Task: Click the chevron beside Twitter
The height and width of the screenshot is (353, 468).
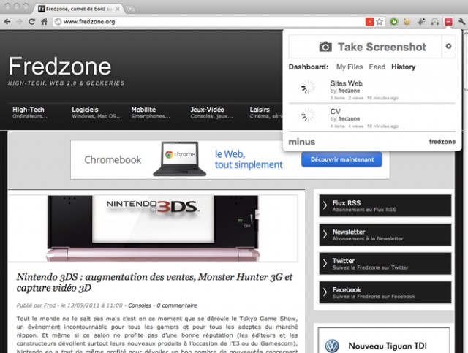Action: pyautogui.click(x=325, y=263)
